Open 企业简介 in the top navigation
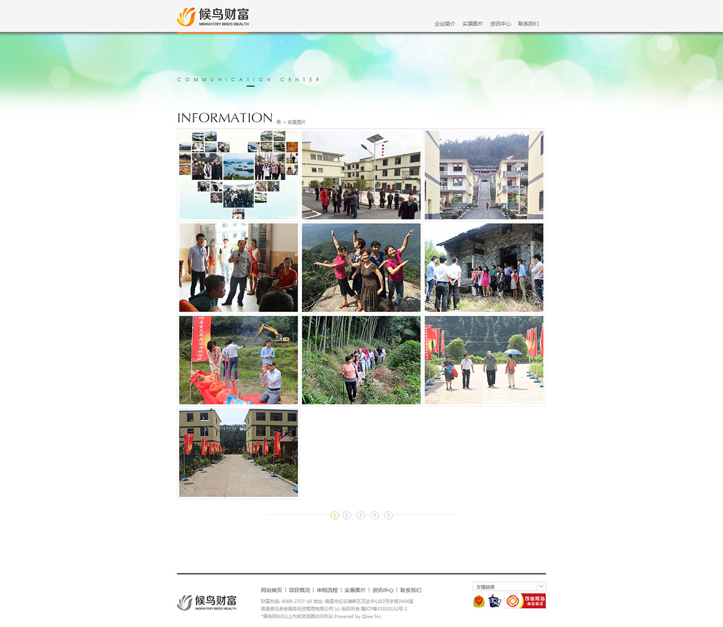723x627 pixels. (445, 24)
